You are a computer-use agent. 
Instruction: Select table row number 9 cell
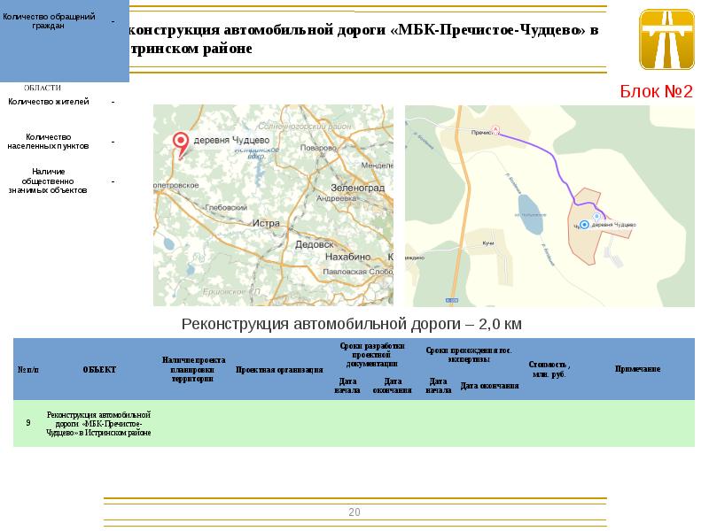pyautogui.click(x=28, y=423)
